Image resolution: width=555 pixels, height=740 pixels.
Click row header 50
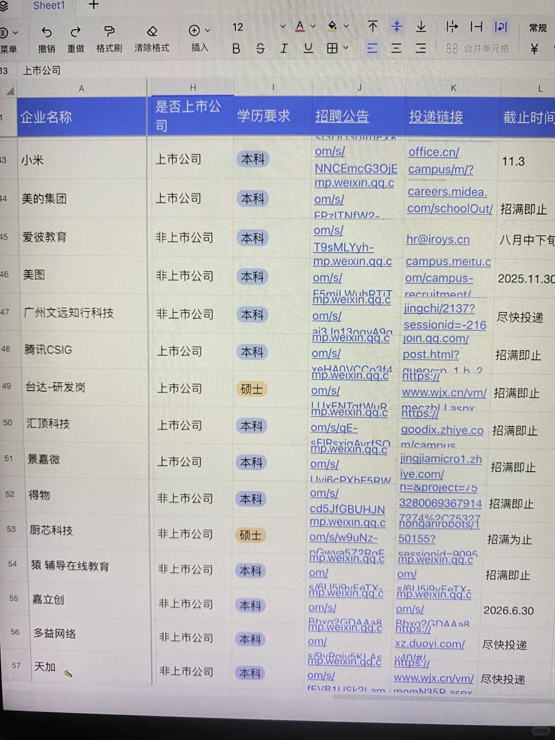pos(8,422)
